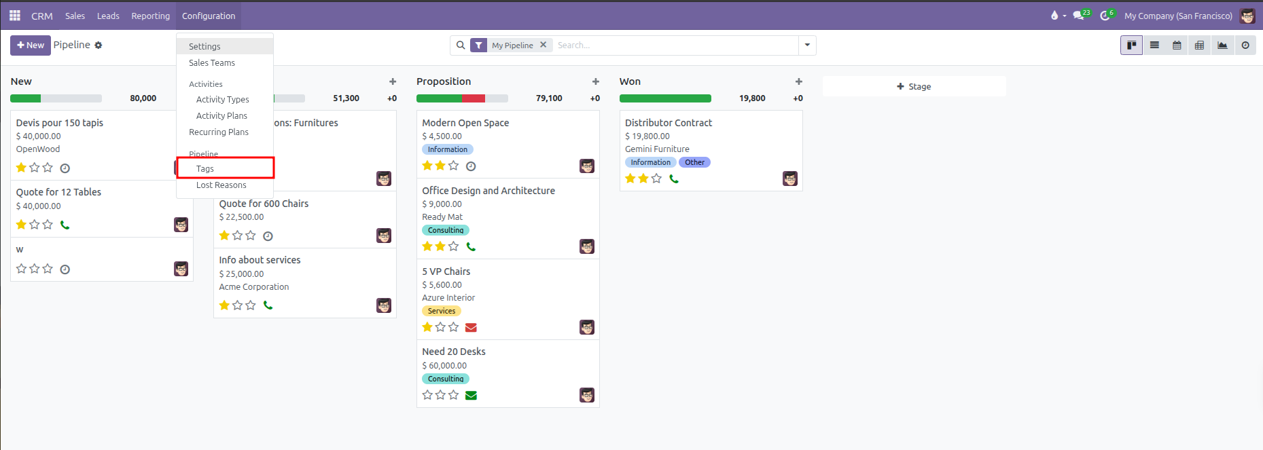Click the CRM app name
This screenshot has height=450, width=1263.
coord(42,16)
